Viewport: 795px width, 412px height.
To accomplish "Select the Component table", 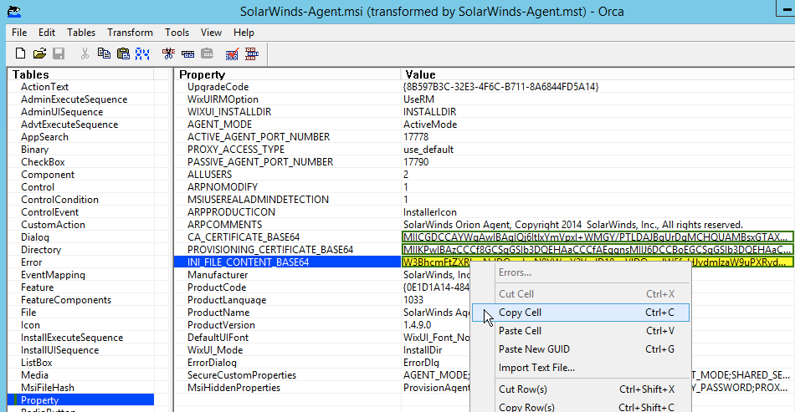I will pyautogui.click(x=48, y=175).
